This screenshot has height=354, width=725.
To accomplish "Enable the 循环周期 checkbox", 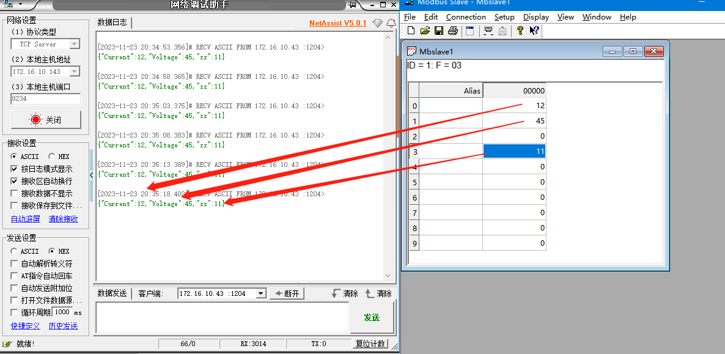I will [14, 312].
